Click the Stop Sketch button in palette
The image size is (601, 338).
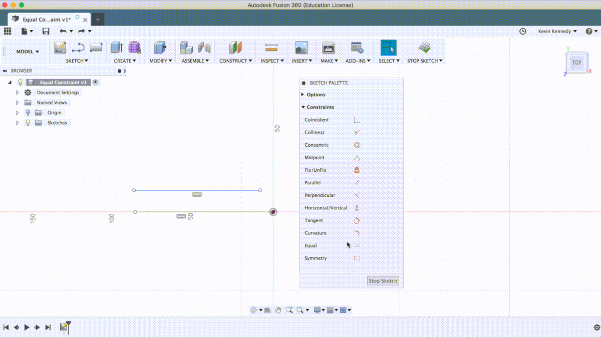tap(383, 281)
